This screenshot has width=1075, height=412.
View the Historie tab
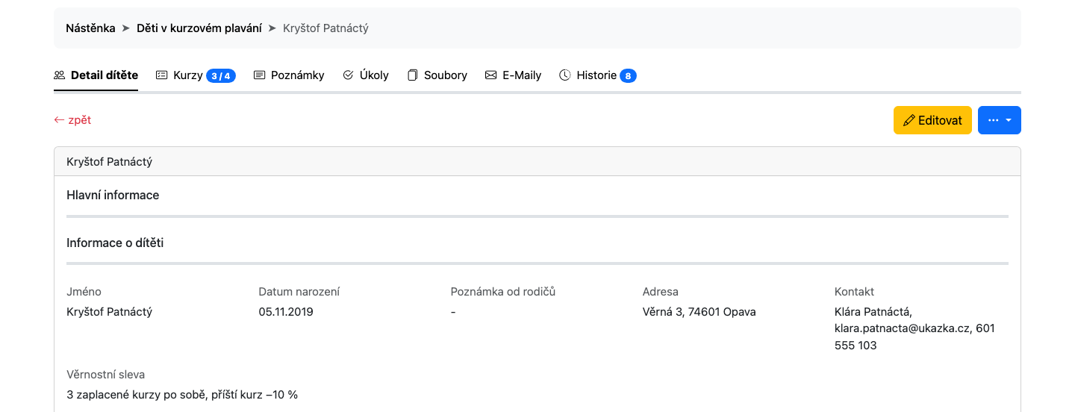(x=598, y=75)
